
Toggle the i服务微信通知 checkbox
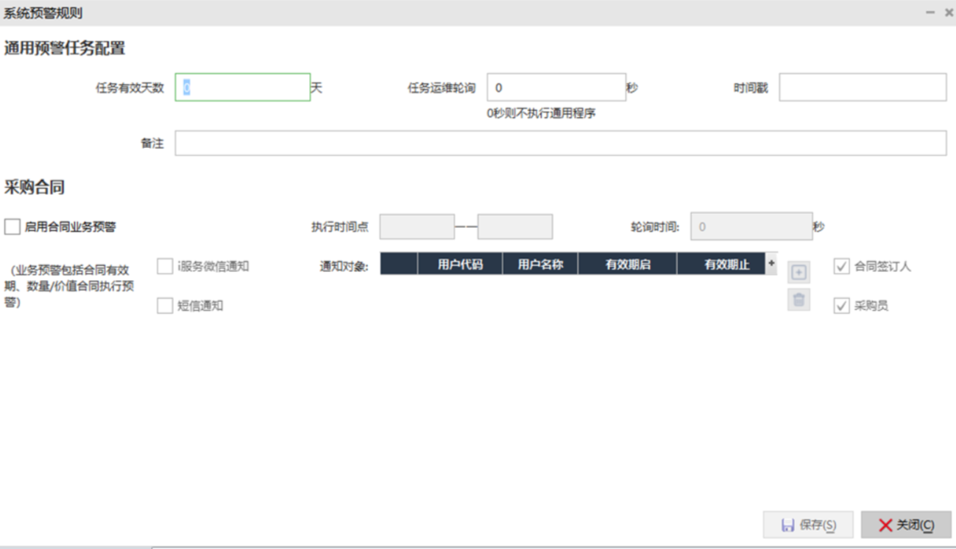(165, 266)
